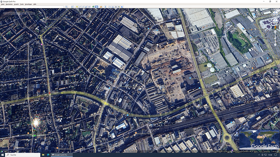Open the Ansicht menu
This screenshot has width=280, height=157.
click(x=16, y=4)
